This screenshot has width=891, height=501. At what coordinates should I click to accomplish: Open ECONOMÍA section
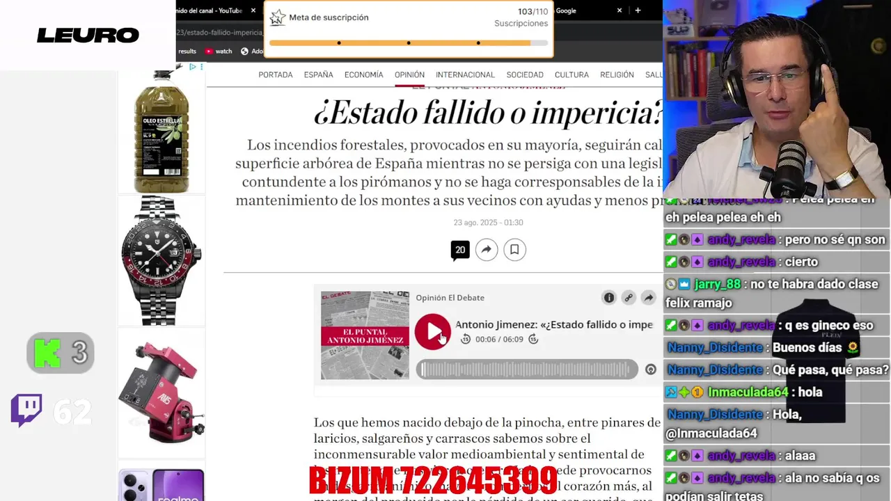363,74
